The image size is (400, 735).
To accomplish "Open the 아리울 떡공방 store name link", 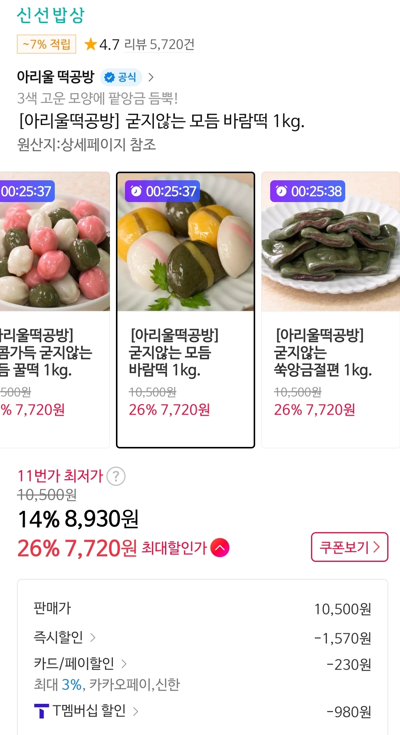I will pos(56,77).
